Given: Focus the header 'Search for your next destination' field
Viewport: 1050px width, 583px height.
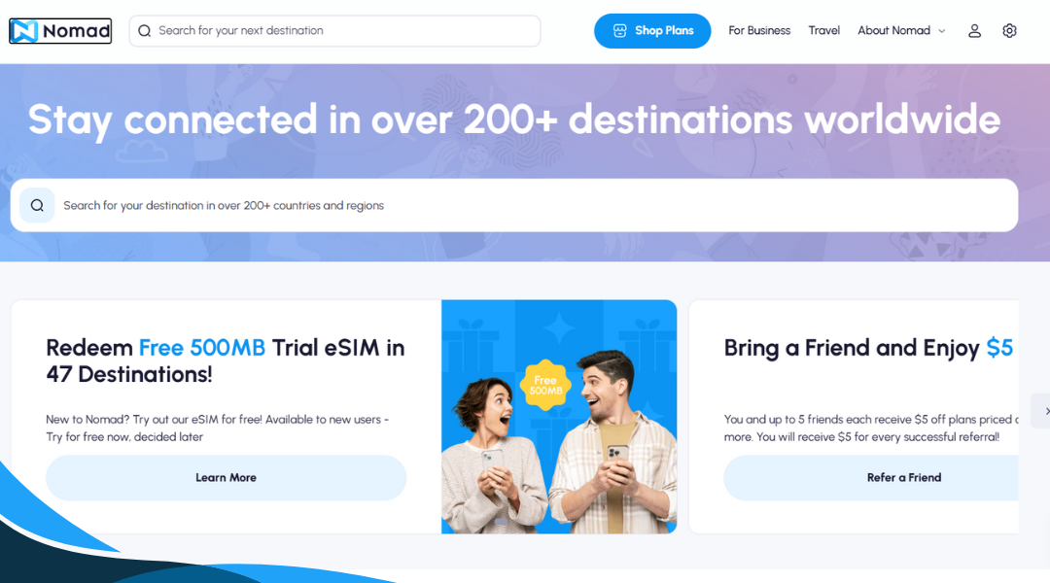Looking at the screenshot, I should (x=334, y=31).
